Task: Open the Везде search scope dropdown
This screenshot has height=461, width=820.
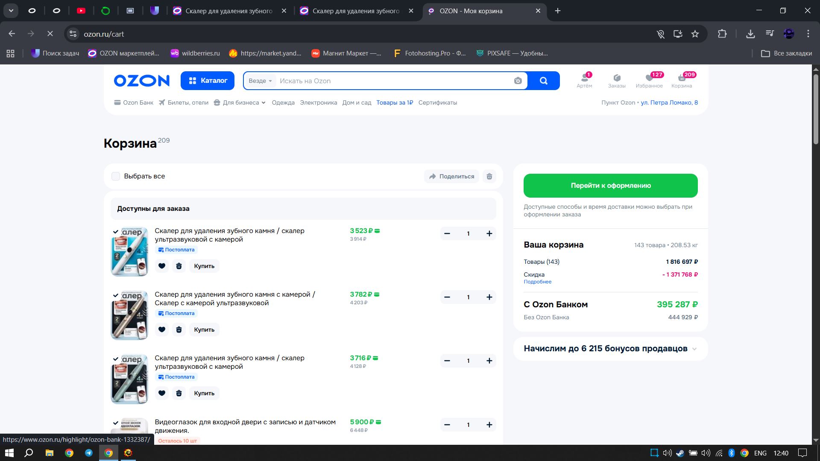Action: pyautogui.click(x=260, y=81)
